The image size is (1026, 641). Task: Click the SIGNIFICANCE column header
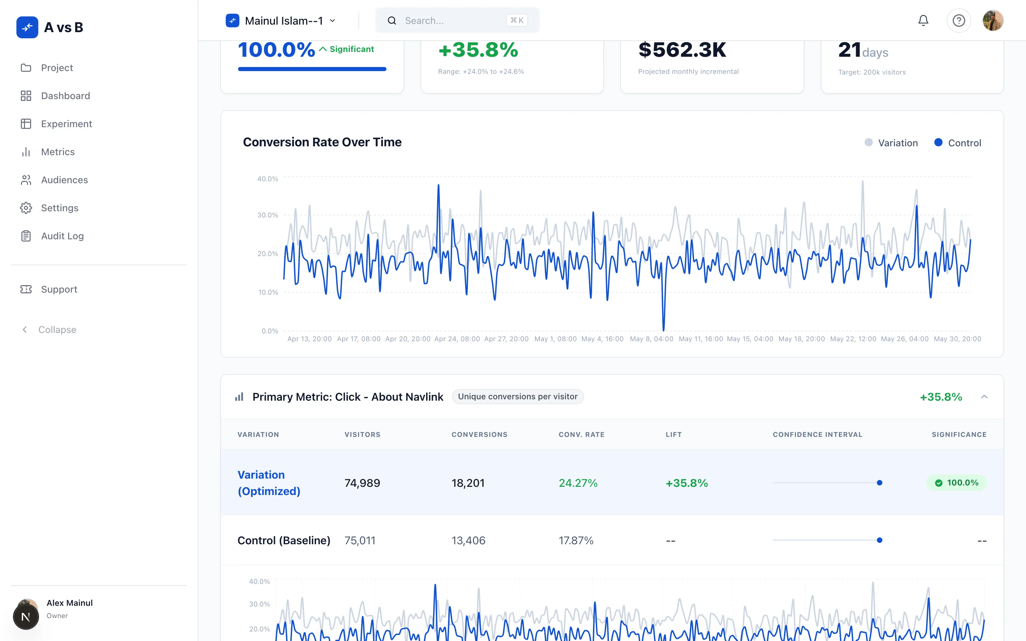(x=959, y=435)
